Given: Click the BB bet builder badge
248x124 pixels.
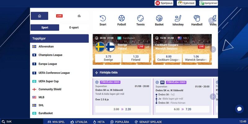Looking at the screenshot, I should coord(162,82).
